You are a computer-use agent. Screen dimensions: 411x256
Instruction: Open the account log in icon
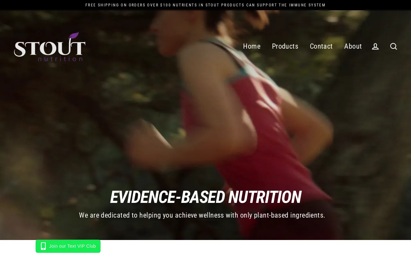click(375, 46)
